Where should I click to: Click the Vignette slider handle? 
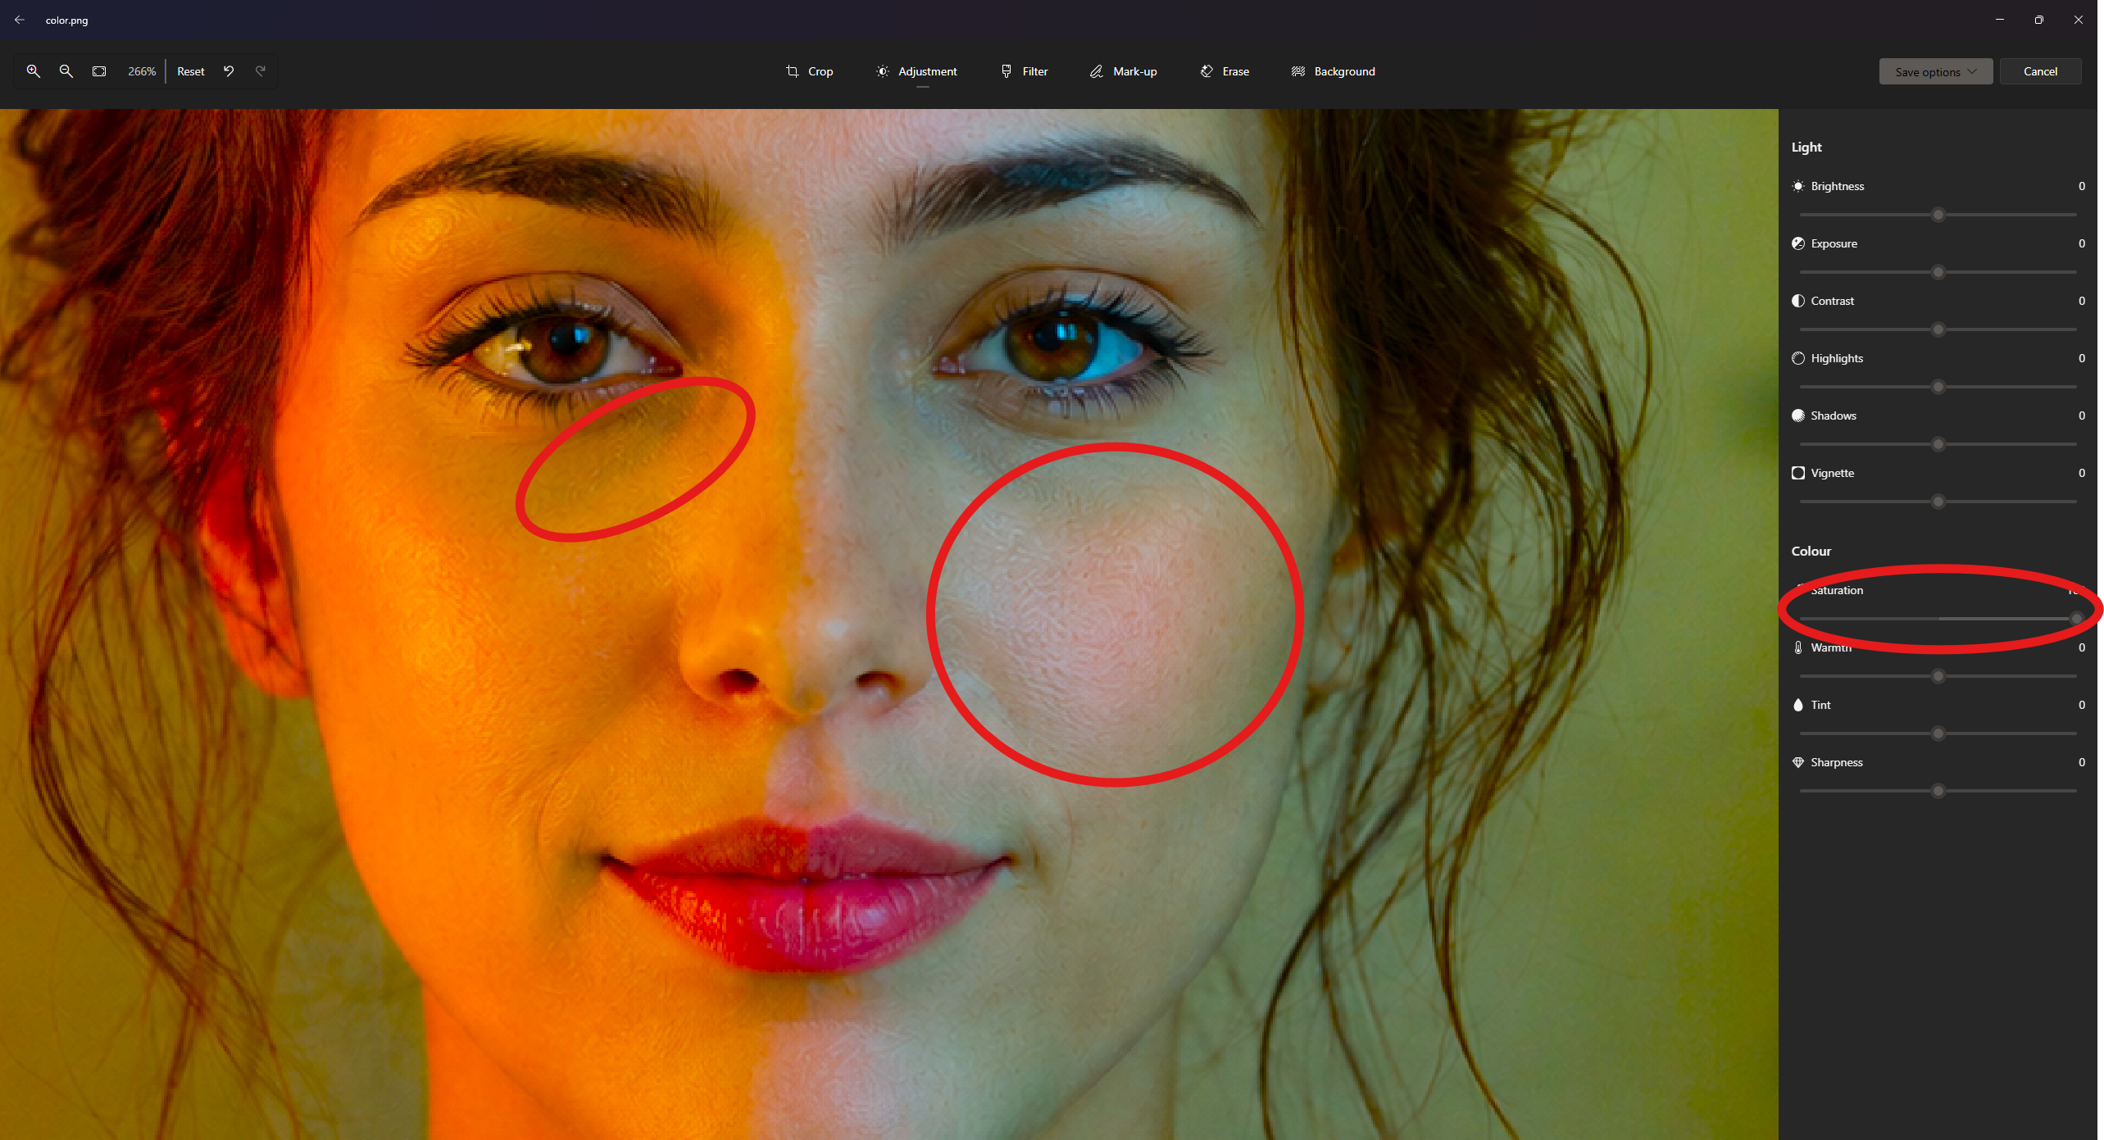click(1938, 502)
